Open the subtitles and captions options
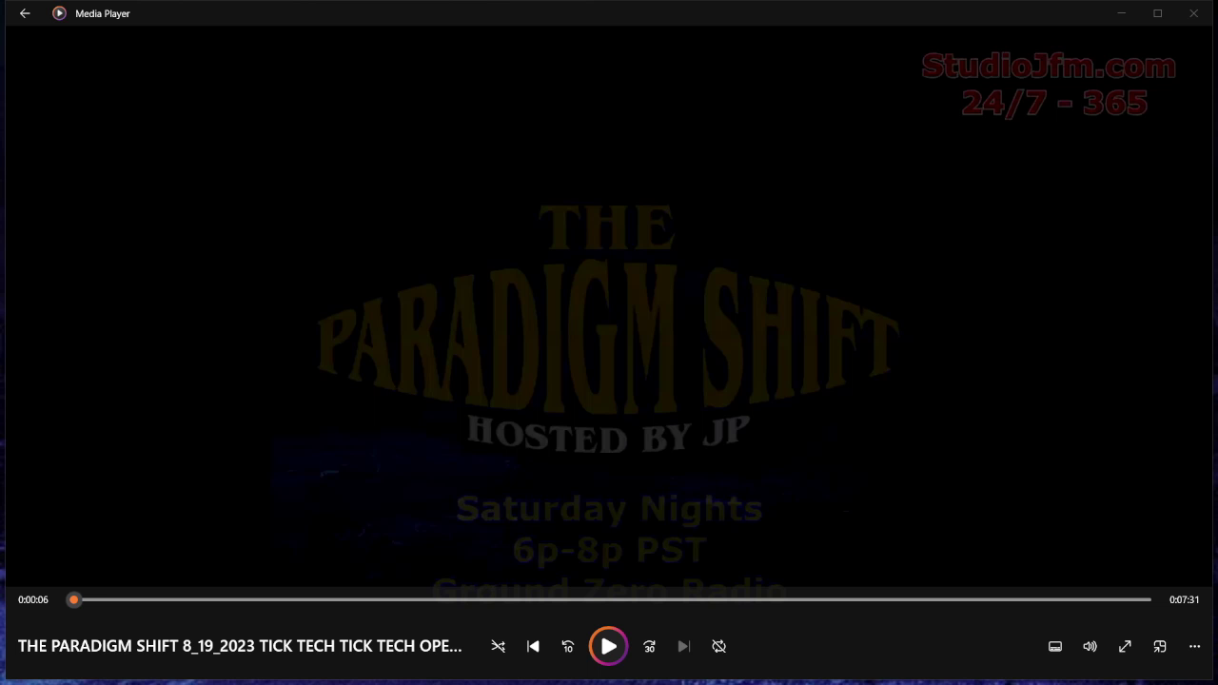 [x=1055, y=646]
